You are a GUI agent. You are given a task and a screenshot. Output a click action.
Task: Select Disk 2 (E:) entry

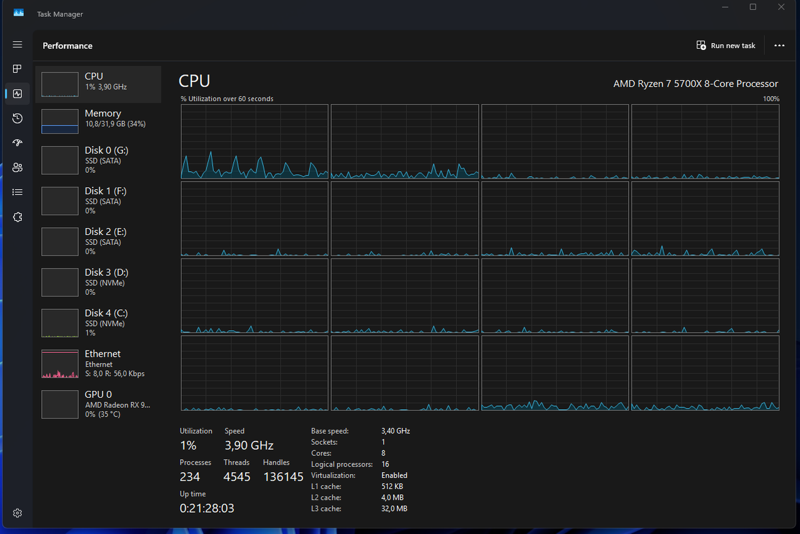point(98,241)
